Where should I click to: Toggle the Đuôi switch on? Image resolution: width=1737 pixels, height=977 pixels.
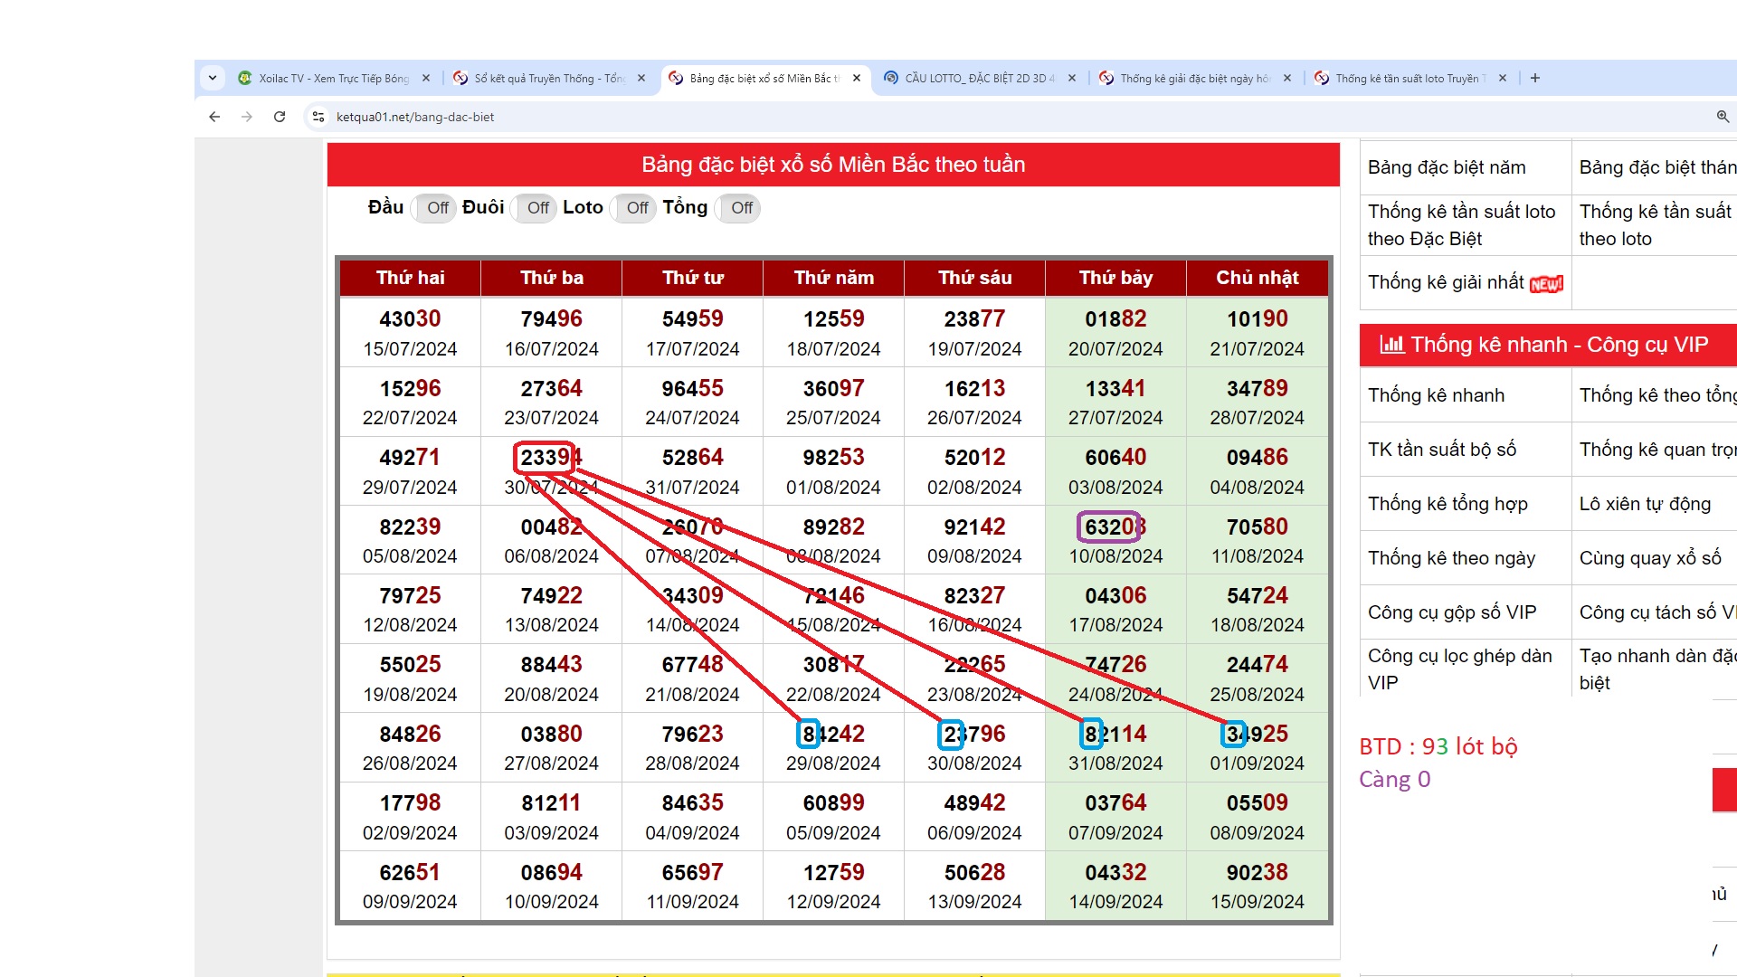coord(535,208)
